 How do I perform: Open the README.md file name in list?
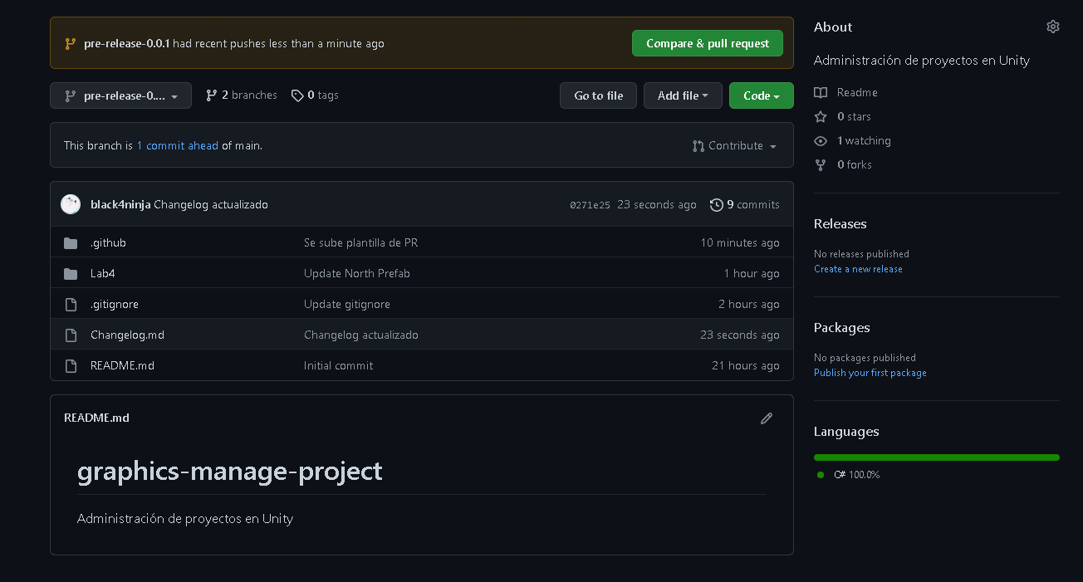[x=122, y=366]
